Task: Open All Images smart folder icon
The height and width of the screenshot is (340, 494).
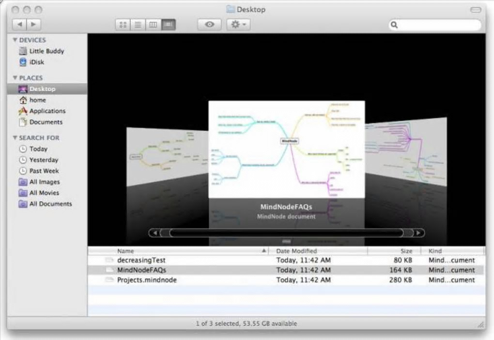Action: tap(23, 182)
